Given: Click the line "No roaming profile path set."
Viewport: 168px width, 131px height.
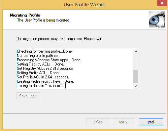Looking at the screenshot, I should tap(38, 56).
